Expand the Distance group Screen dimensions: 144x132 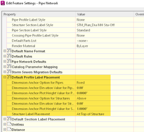click(x=5, y=129)
